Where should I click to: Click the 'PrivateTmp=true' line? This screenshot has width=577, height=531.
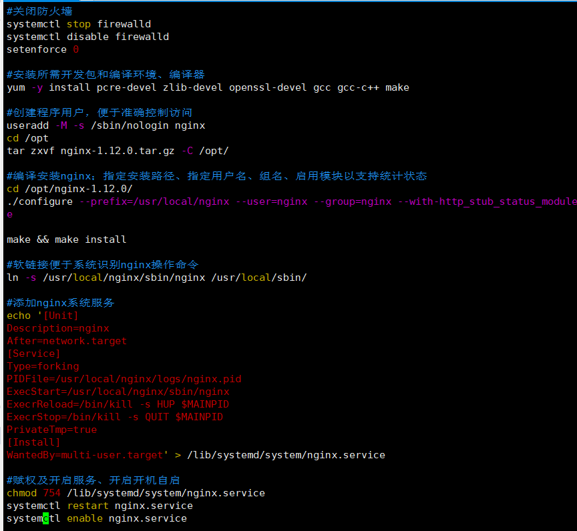click(x=52, y=430)
